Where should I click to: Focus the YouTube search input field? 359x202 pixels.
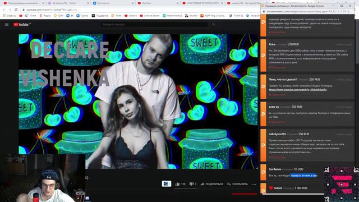click(x=154, y=25)
